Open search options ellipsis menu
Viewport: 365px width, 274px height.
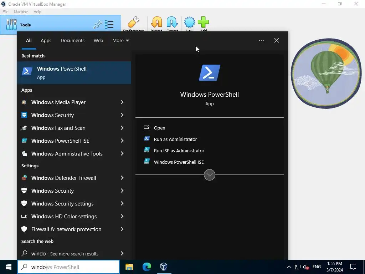pos(262,40)
